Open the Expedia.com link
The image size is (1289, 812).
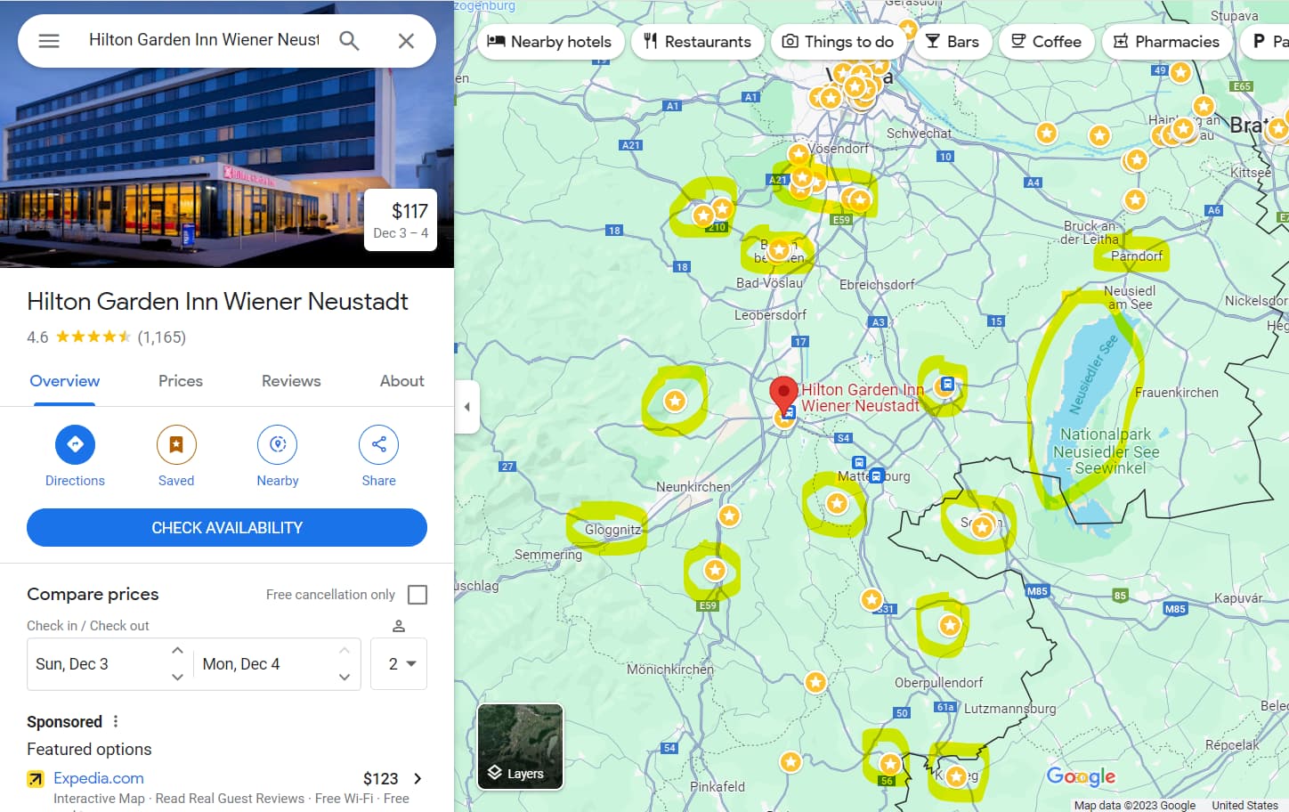pyautogui.click(x=98, y=778)
